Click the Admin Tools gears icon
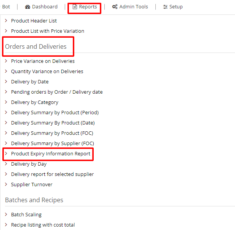Viewport: 235px width, 230px height. pyautogui.click(x=115, y=7)
